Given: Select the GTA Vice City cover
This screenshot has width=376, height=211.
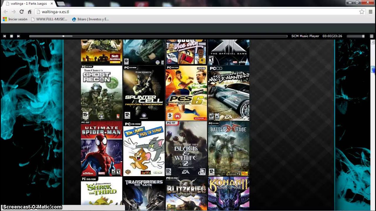Looking at the screenshot, I should (x=186, y=52).
